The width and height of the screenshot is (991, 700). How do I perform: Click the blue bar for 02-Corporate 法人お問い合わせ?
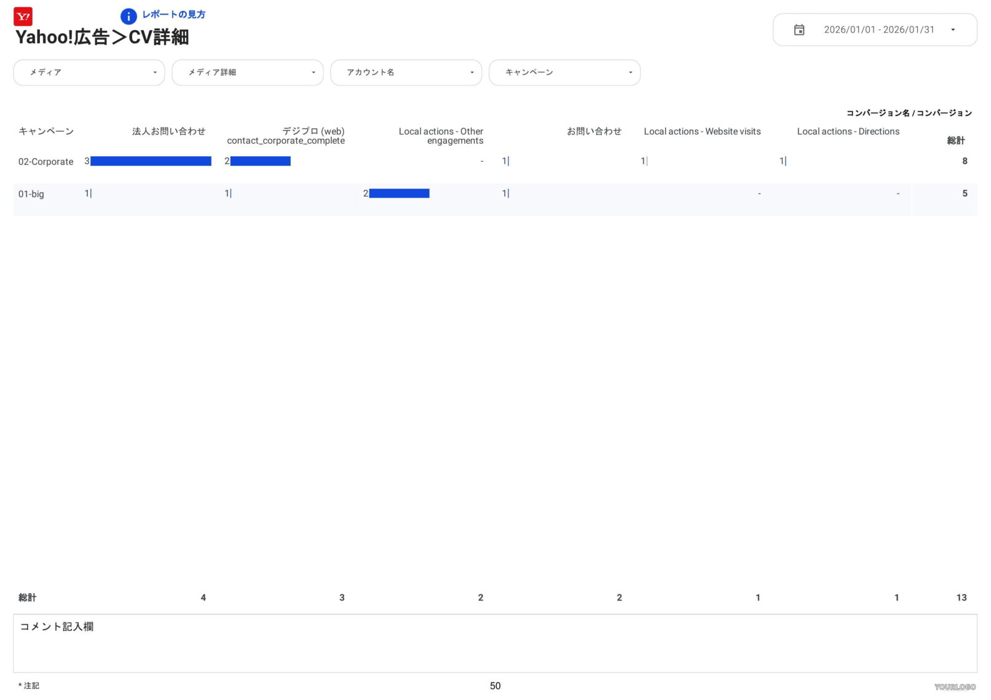click(x=151, y=161)
